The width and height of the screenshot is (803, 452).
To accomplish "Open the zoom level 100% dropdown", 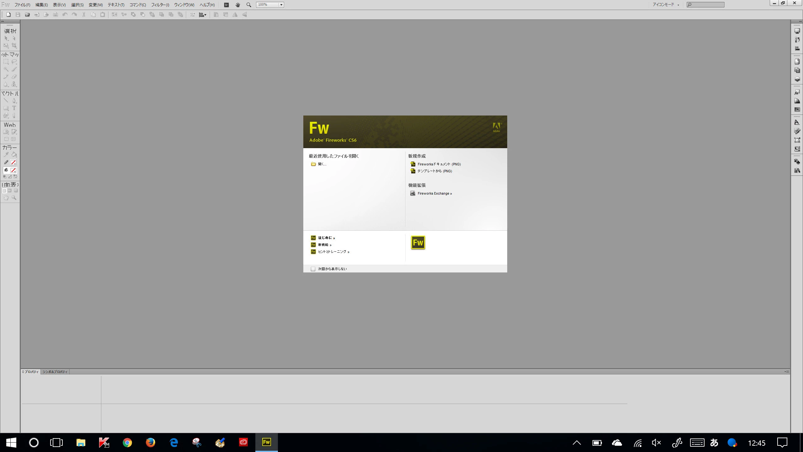I will pyautogui.click(x=281, y=5).
